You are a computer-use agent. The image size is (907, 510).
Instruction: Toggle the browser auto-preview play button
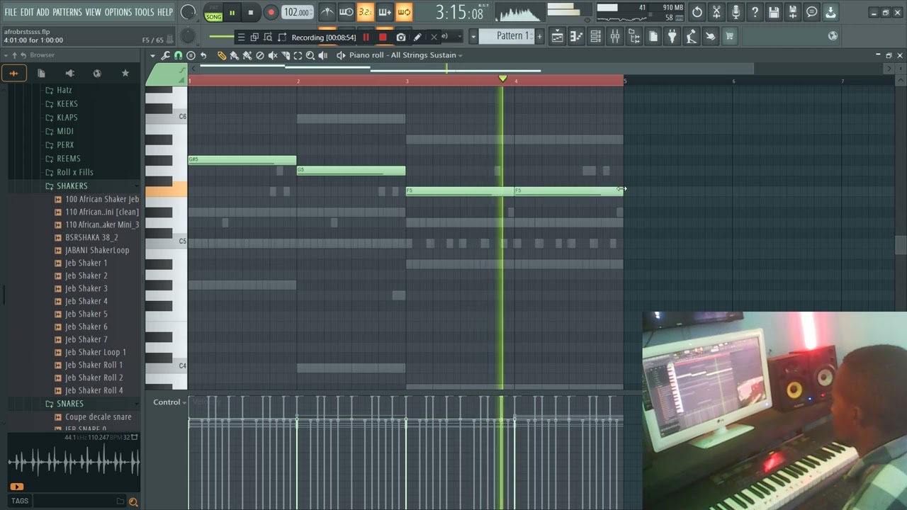[17, 487]
